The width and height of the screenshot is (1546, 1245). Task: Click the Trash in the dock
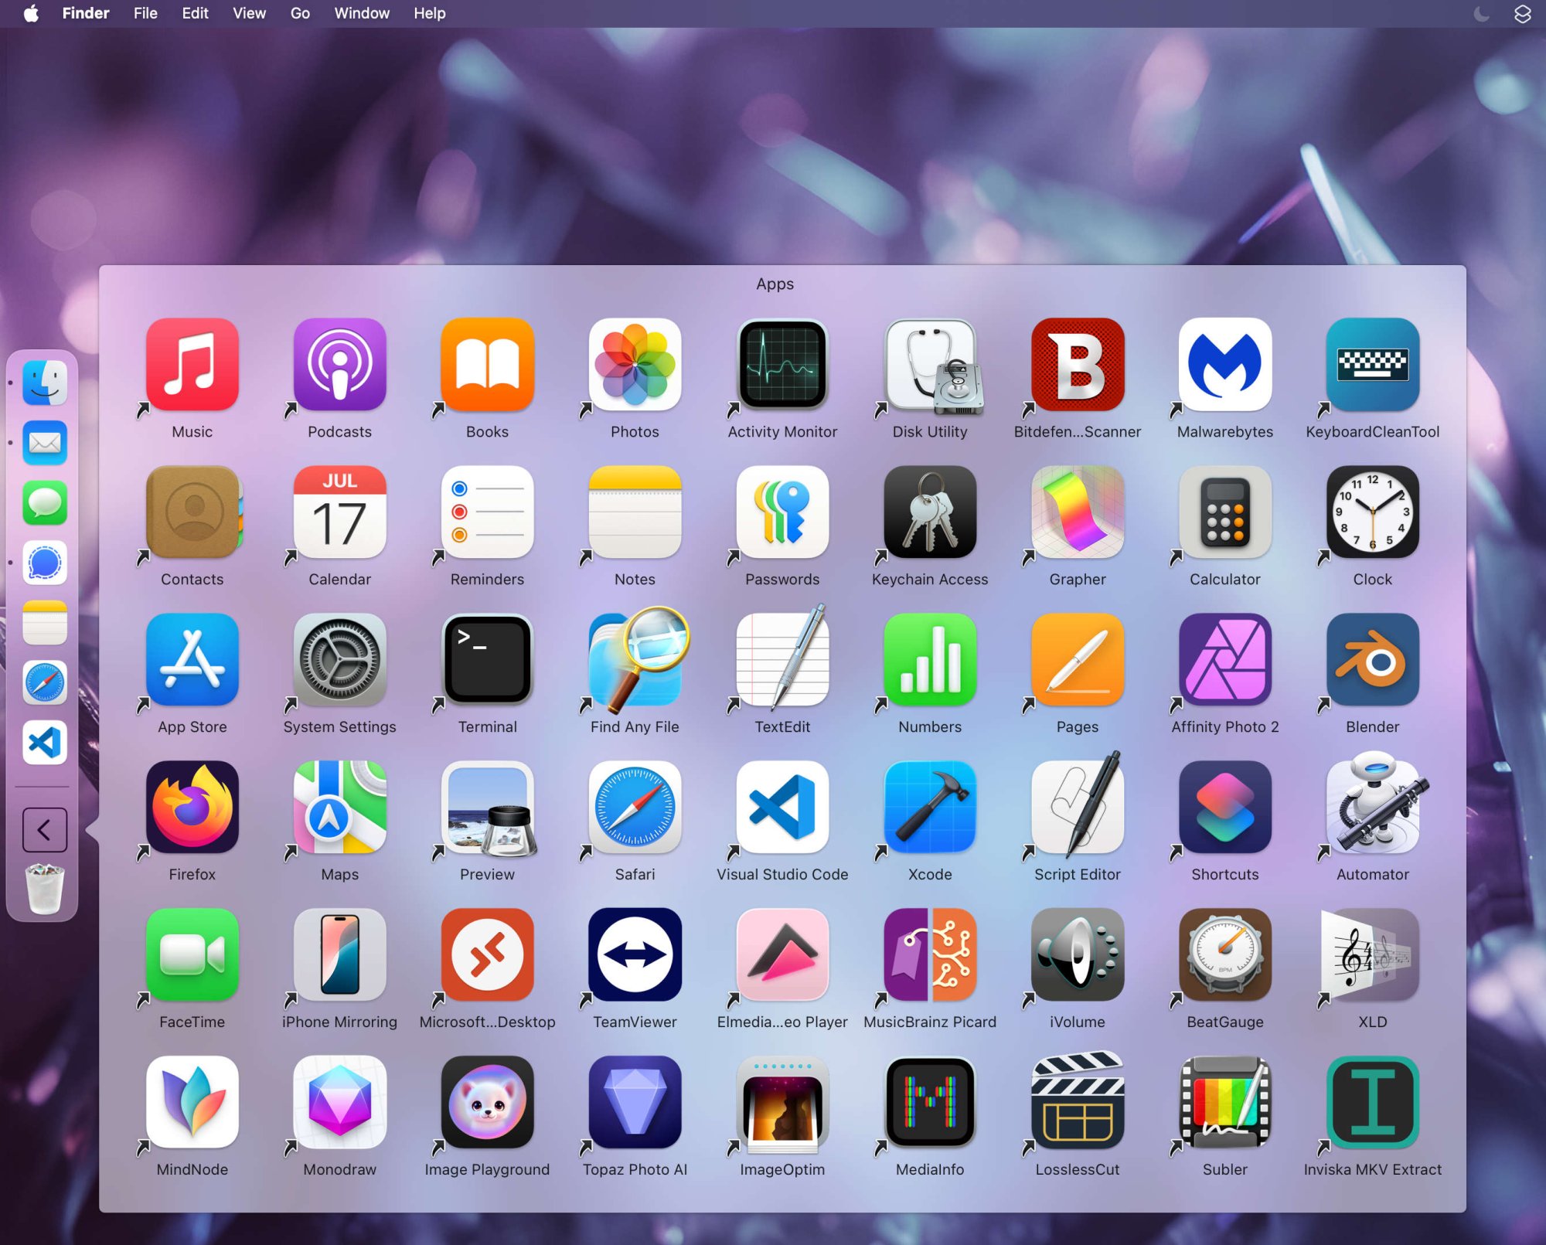pos(45,890)
